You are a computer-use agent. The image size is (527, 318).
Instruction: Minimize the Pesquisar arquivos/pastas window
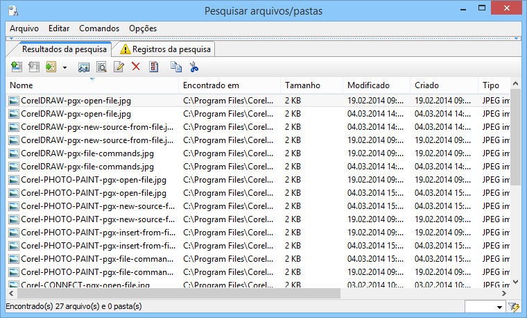click(463, 8)
